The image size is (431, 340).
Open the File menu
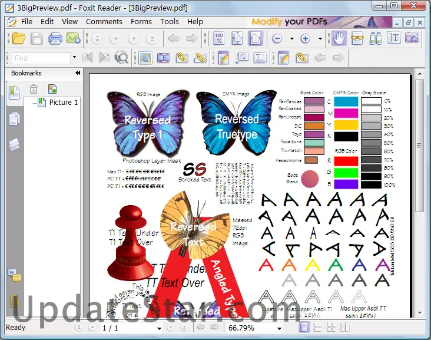26,21
